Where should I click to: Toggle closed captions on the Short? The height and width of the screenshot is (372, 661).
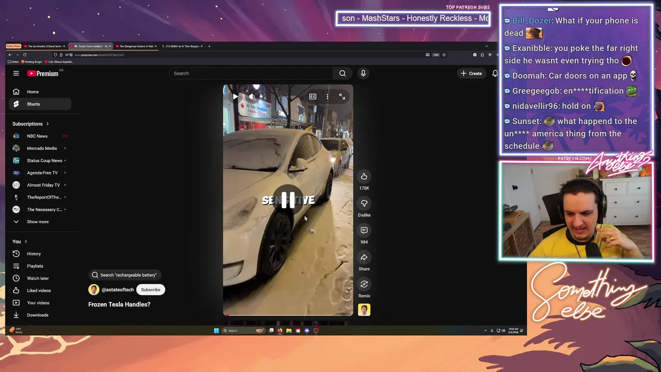coord(312,97)
